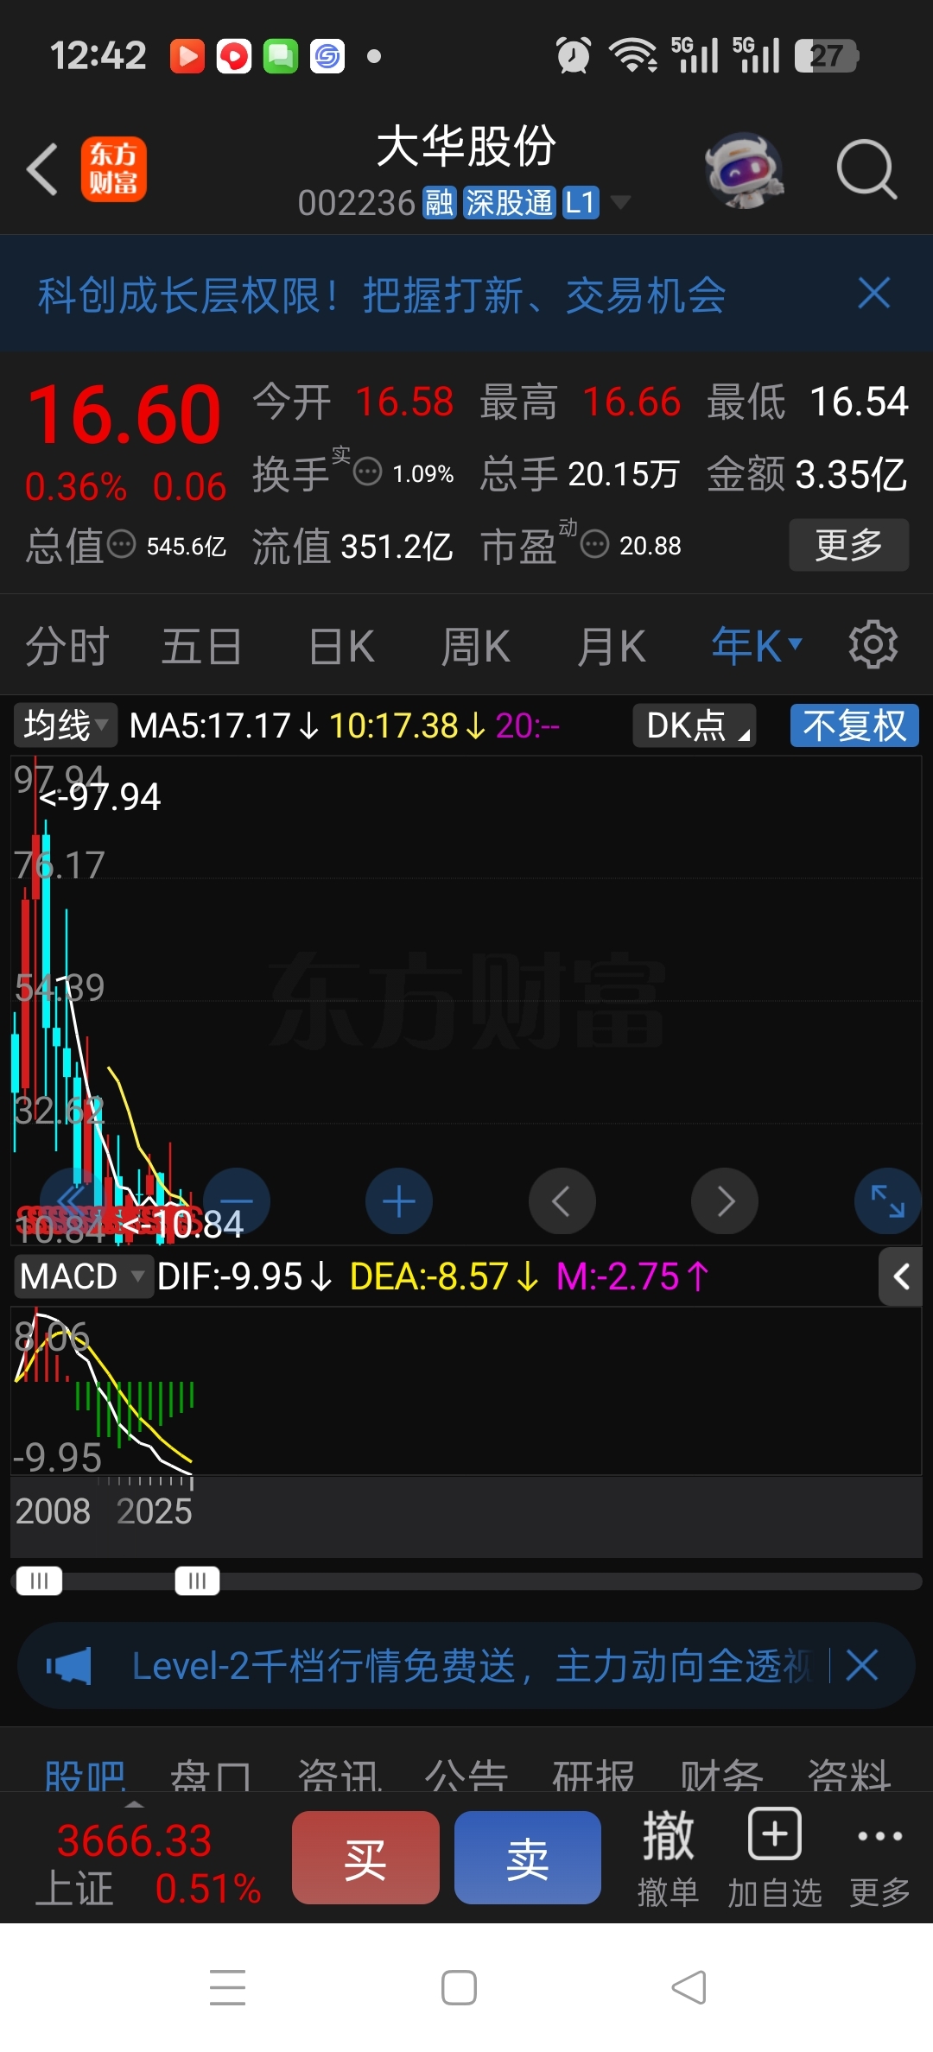The height and width of the screenshot is (2052, 933).
Task: Tap Android back triangle button
Action: (x=689, y=1987)
